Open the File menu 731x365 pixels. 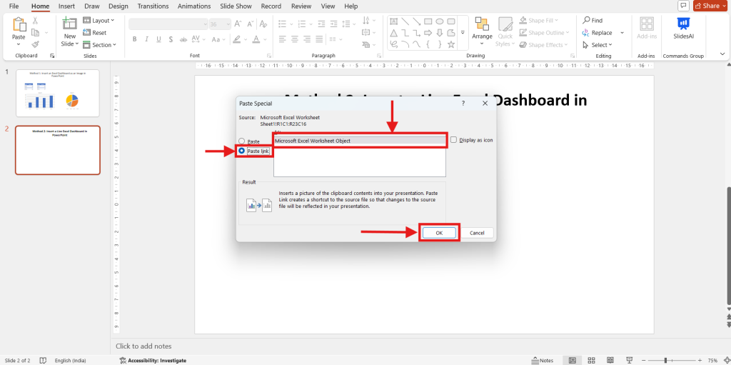click(x=14, y=6)
